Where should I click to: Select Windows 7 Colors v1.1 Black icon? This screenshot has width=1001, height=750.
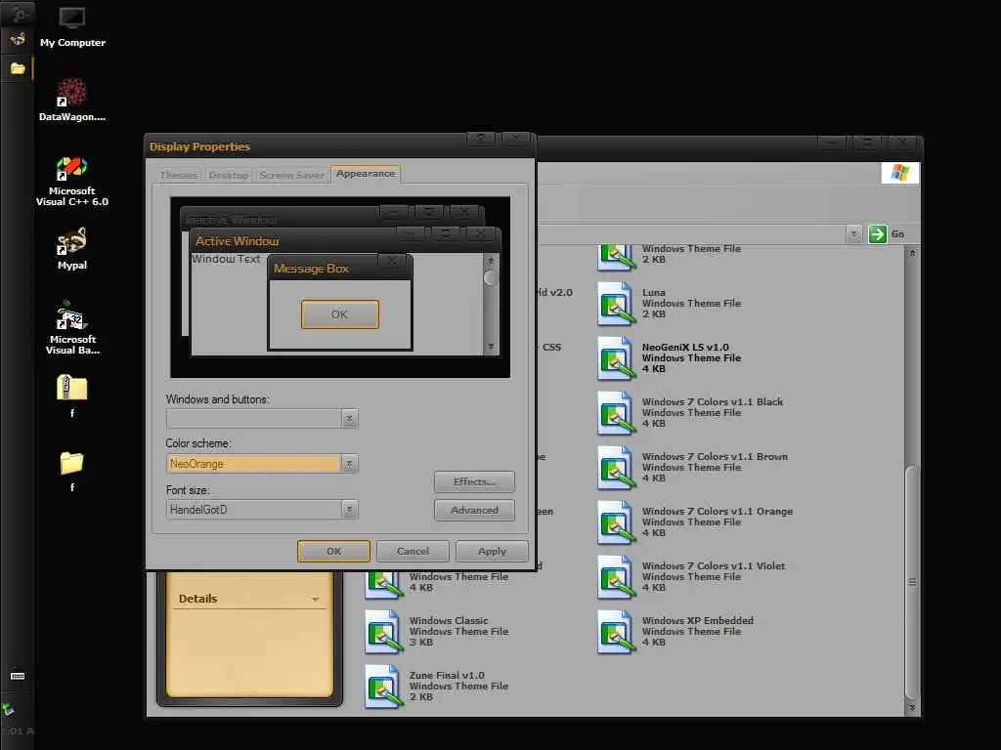616,413
